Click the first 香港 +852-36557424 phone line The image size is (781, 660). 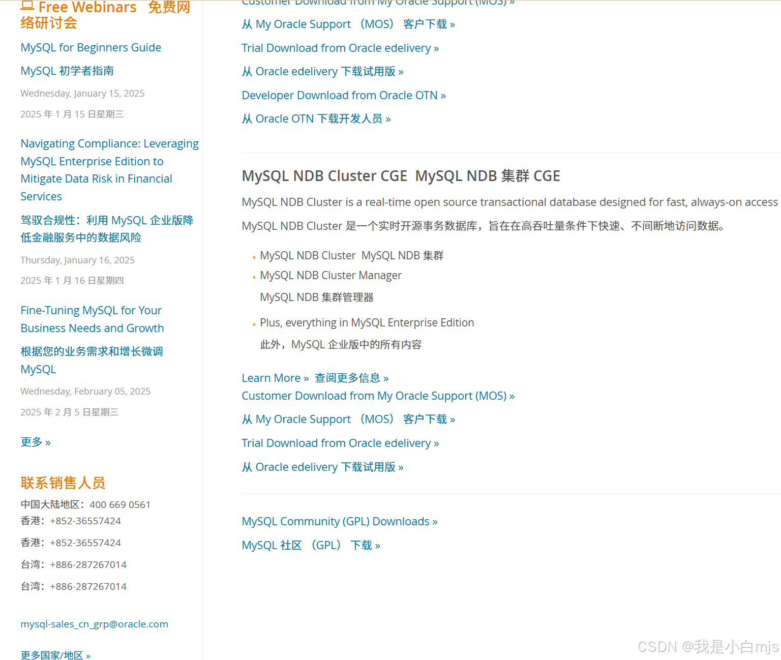(x=71, y=521)
